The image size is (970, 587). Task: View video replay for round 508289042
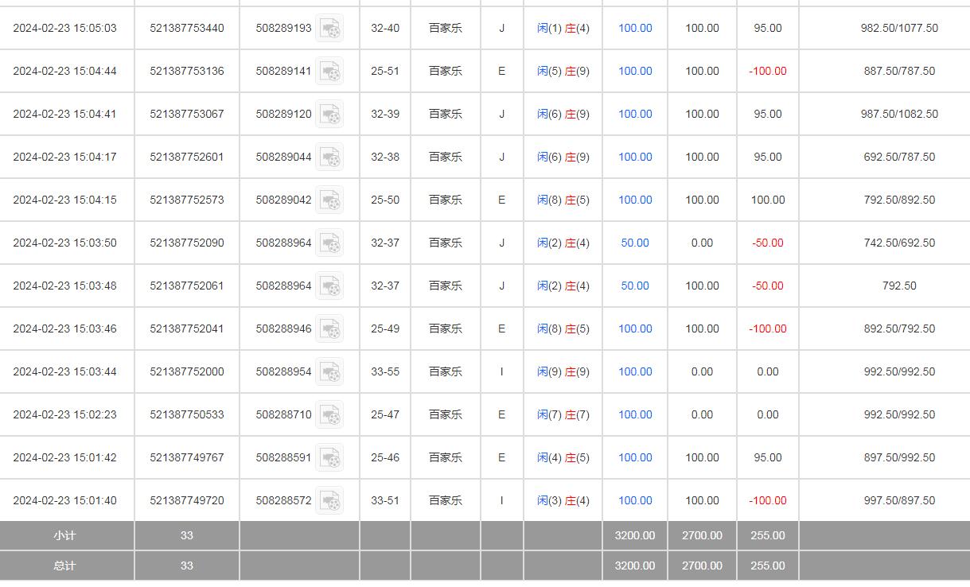click(x=329, y=200)
